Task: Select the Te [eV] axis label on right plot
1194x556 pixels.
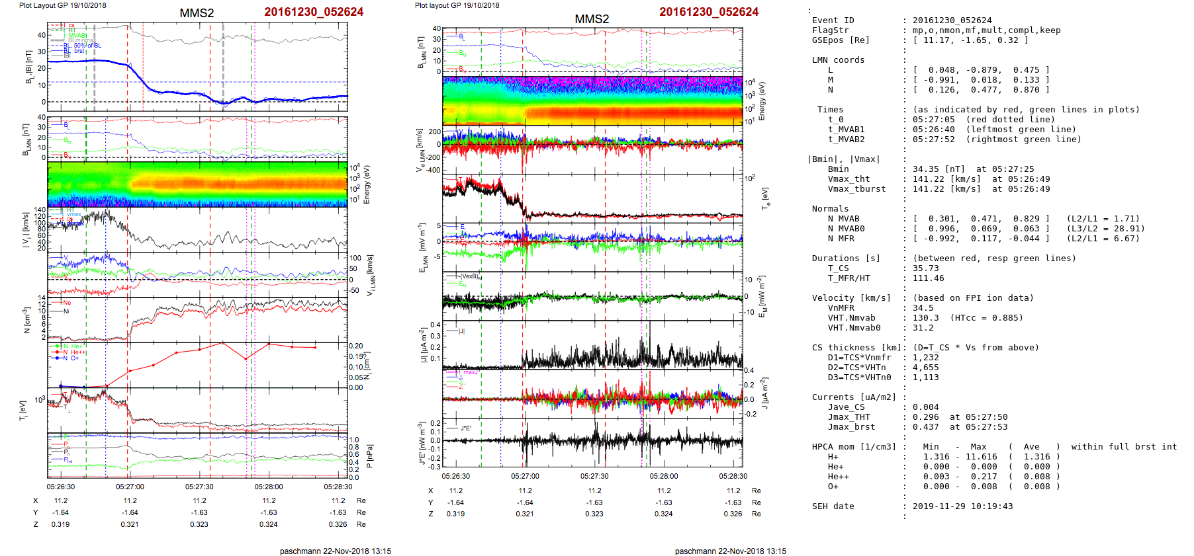Action: point(766,198)
